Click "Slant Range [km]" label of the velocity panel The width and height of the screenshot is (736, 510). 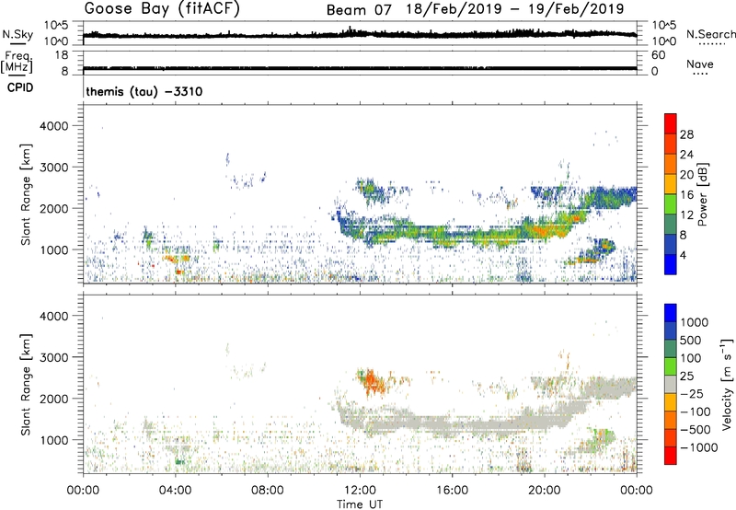pyautogui.click(x=26, y=385)
